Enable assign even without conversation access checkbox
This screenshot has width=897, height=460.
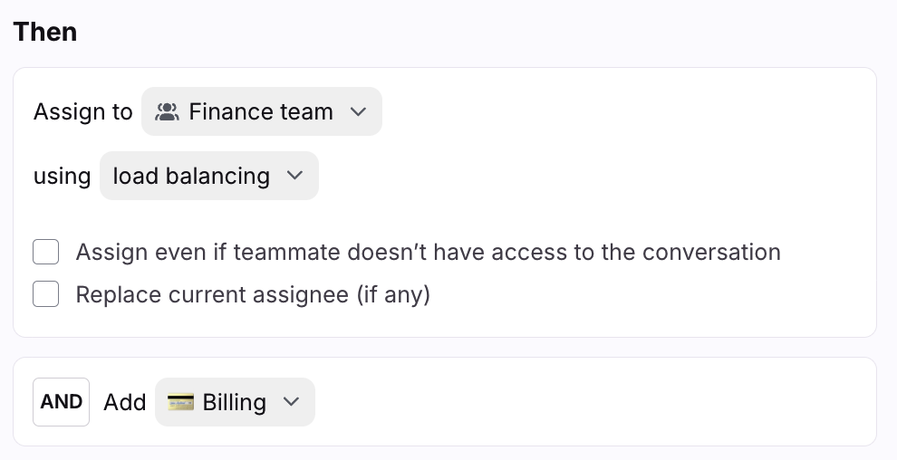point(46,252)
